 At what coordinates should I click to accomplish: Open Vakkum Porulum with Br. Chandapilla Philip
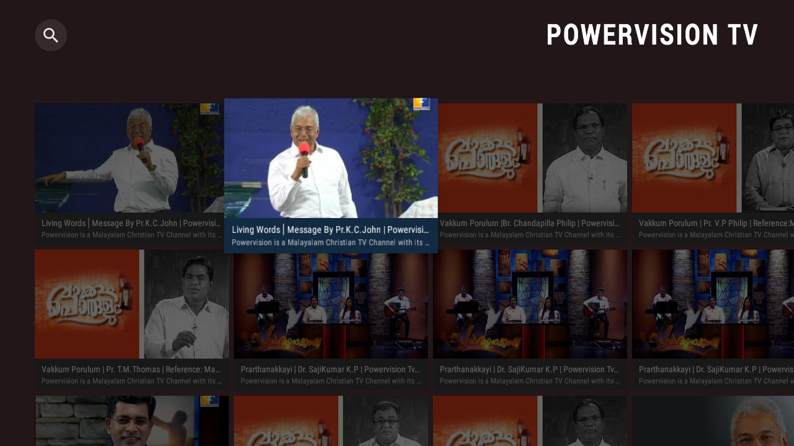tap(530, 158)
